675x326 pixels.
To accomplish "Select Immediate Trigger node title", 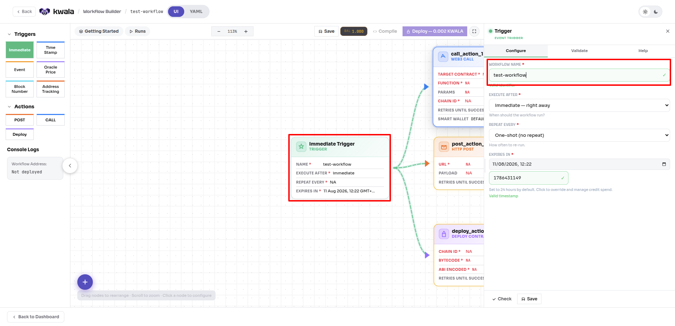I will click(332, 144).
